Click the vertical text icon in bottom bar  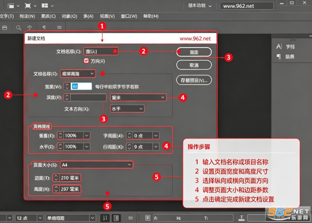[x=105, y=218]
